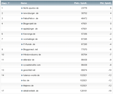Open the fulanos-worte de link
The height and width of the screenshot is (94, 113).
31,75
